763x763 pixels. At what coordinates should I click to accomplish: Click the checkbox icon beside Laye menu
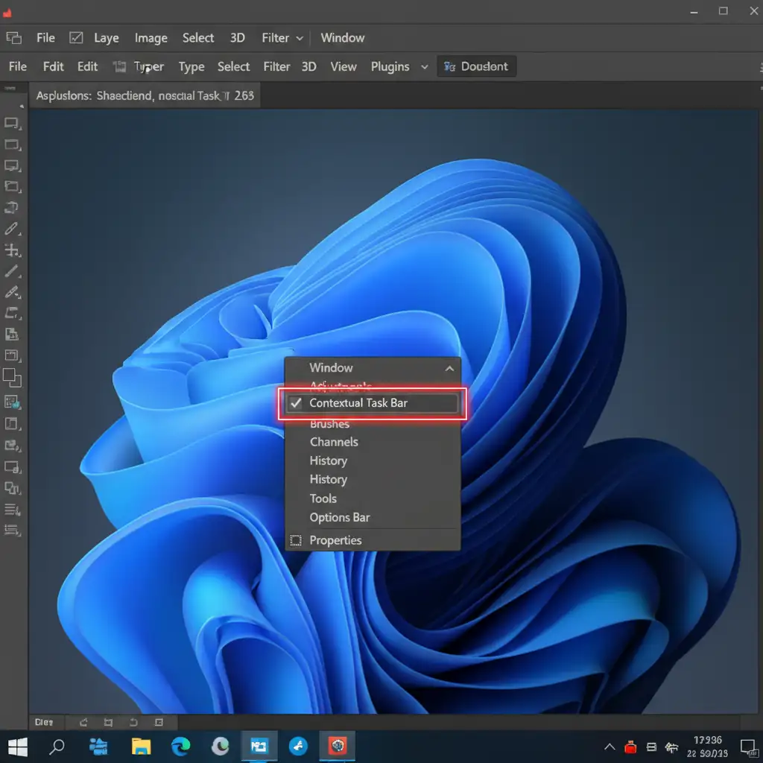click(76, 38)
